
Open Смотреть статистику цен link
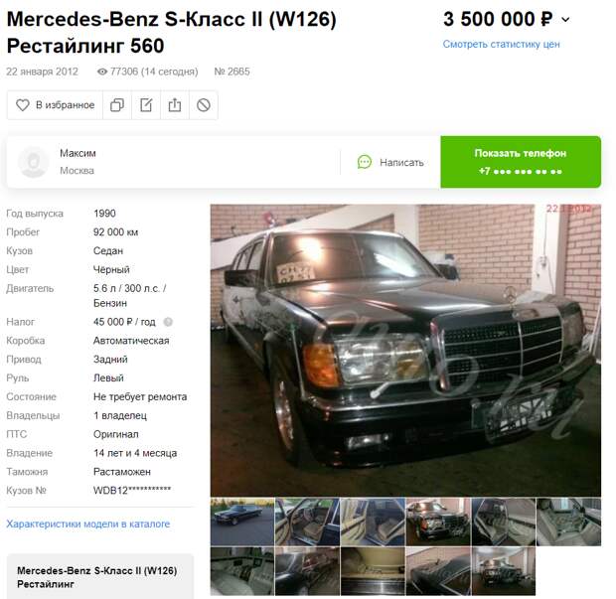pyautogui.click(x=501, y=44)
